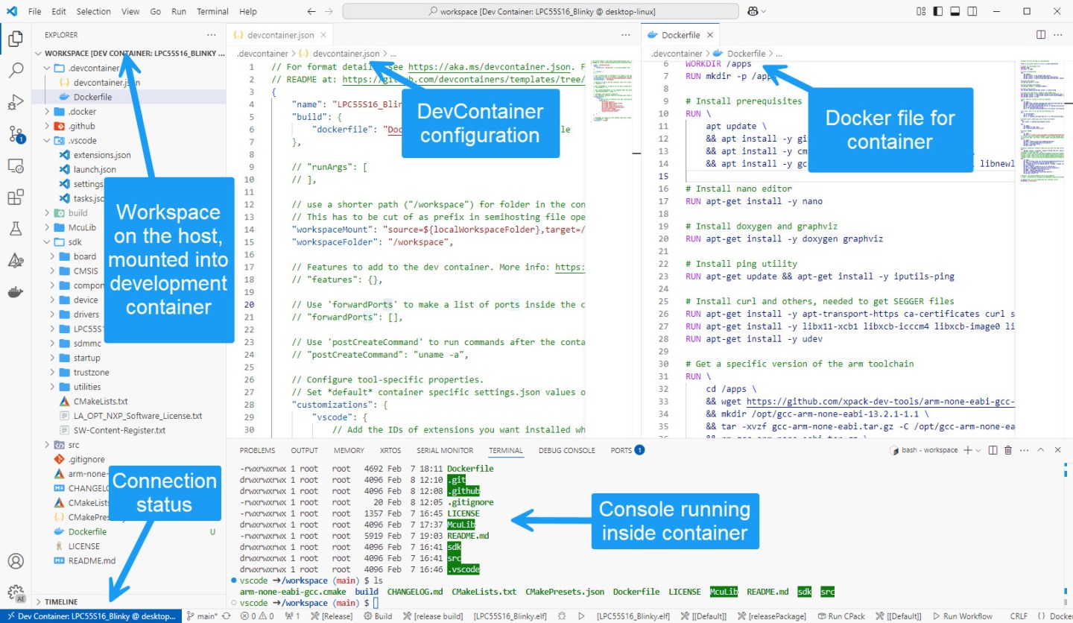Open the Copilot chat icon in title bar
This screenshot has width=1073, height=623.
(x=753, y=11)
